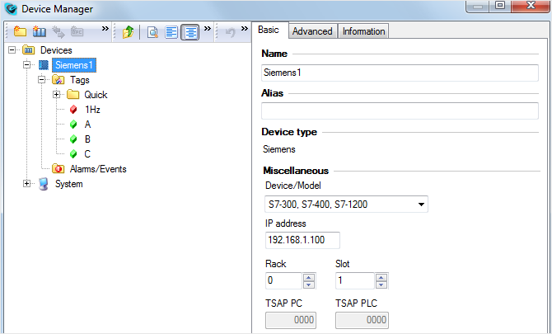Image resolution: width=552 pixels, height=334 pixels.
Task: Click the folder with green up arrow icon
Action: click(128, 32)
